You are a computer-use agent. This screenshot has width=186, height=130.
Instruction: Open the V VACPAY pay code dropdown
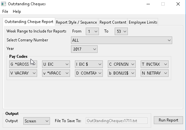(23, 73)
